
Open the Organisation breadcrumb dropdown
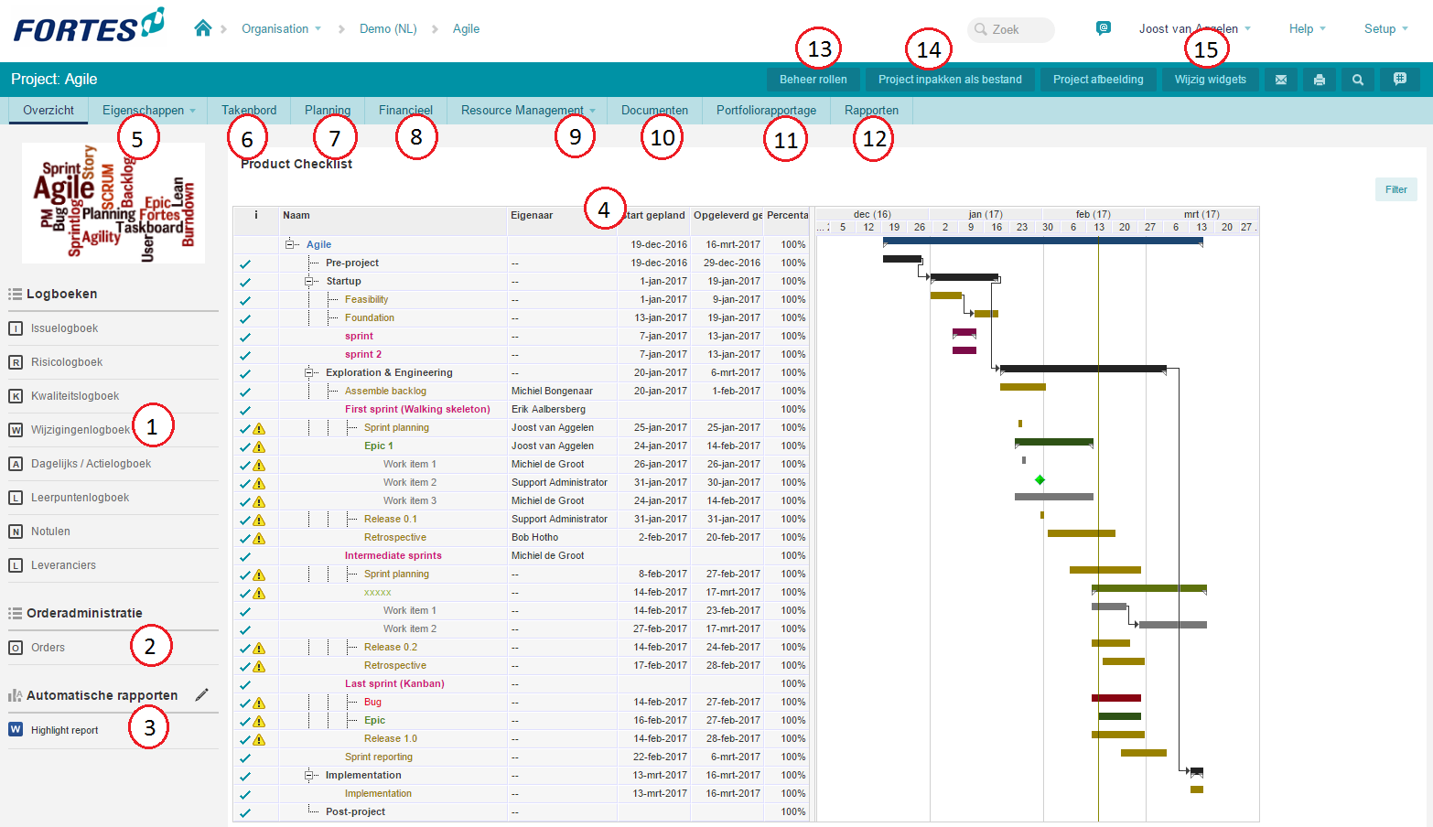[282, 28]
